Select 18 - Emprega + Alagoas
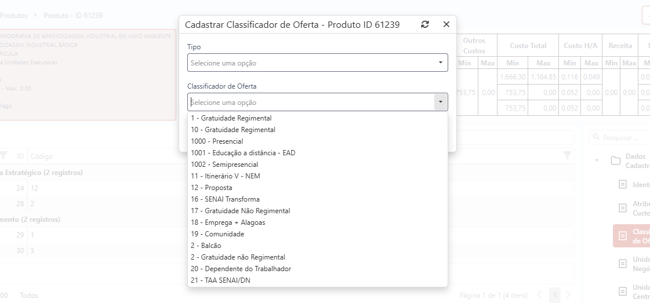This screenshot has width=650, height=303. [x=228, y=222]
